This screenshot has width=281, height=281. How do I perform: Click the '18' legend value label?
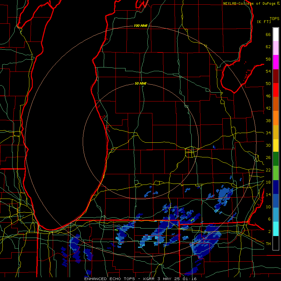[x=268, y=182]
